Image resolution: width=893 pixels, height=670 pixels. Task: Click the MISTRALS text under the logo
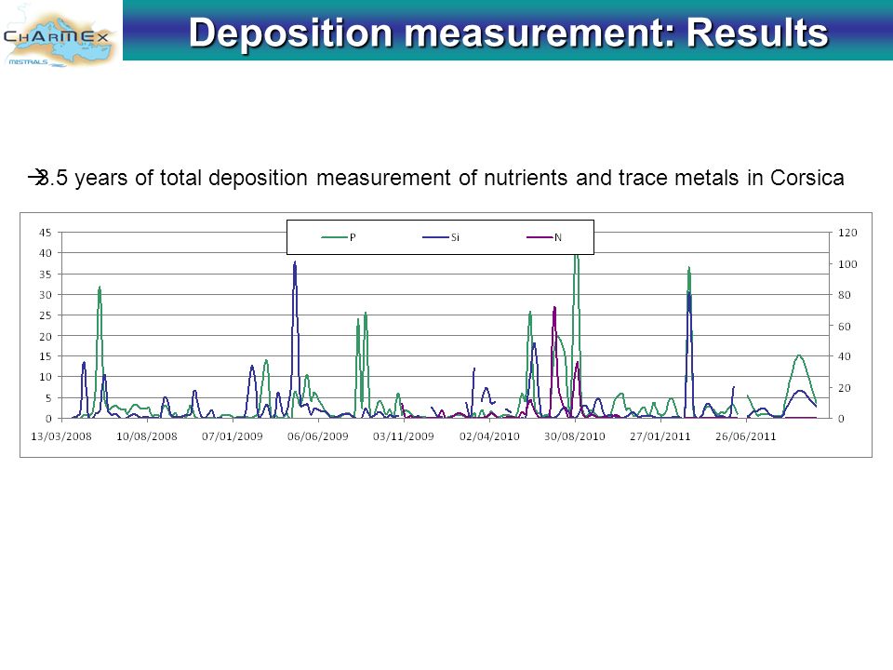click(x=29, y=61)
